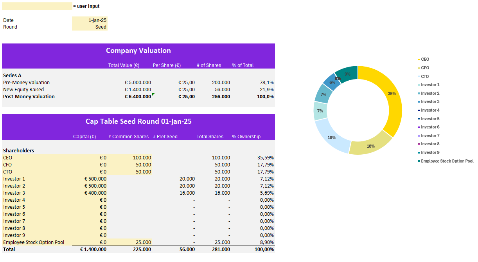This screenshot has height=262, width=478.
Task: Select the 6% Investor 3 donut segment
Action: pos(332,82)
